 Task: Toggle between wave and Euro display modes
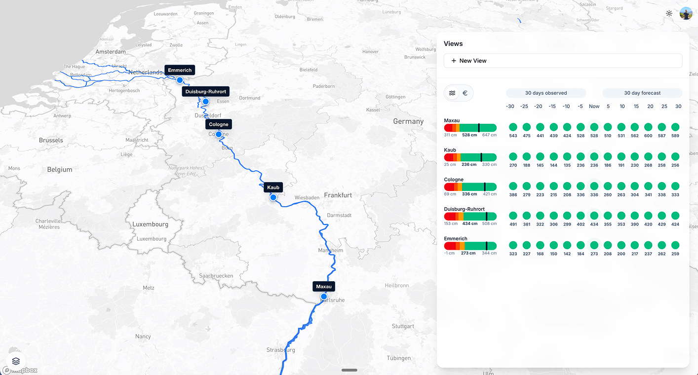pyautogui.click(x=459, y=93)
